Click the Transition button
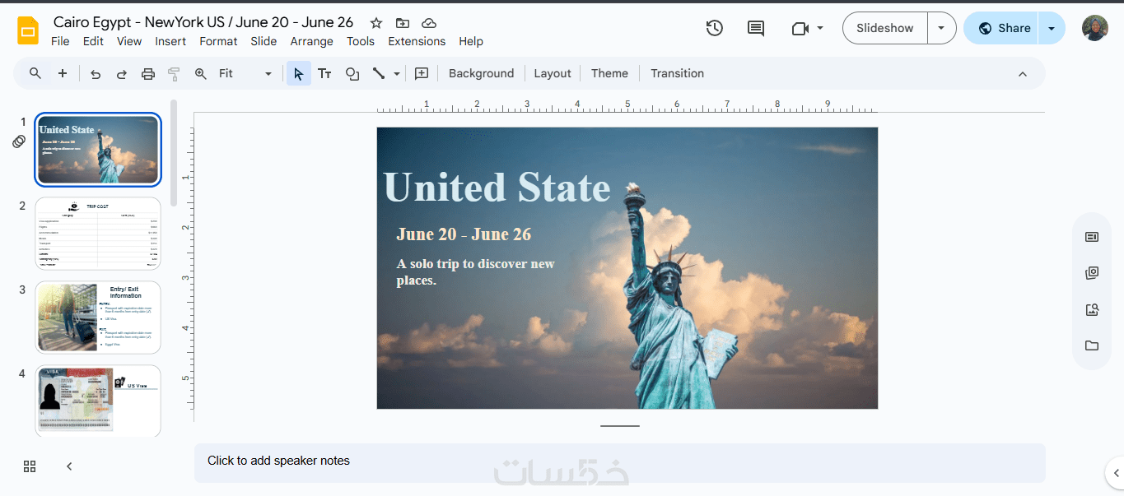 677,73
